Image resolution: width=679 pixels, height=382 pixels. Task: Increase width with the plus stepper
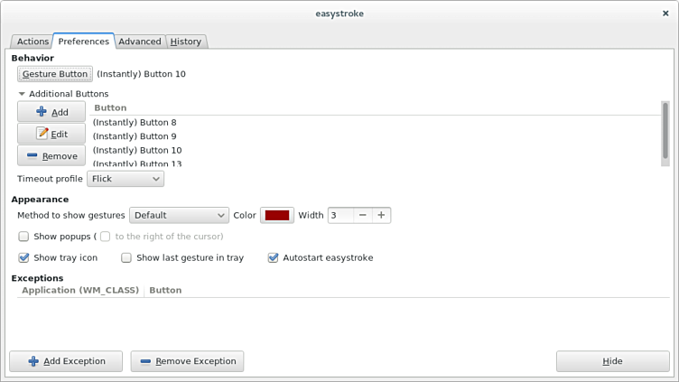pos(381,215)
